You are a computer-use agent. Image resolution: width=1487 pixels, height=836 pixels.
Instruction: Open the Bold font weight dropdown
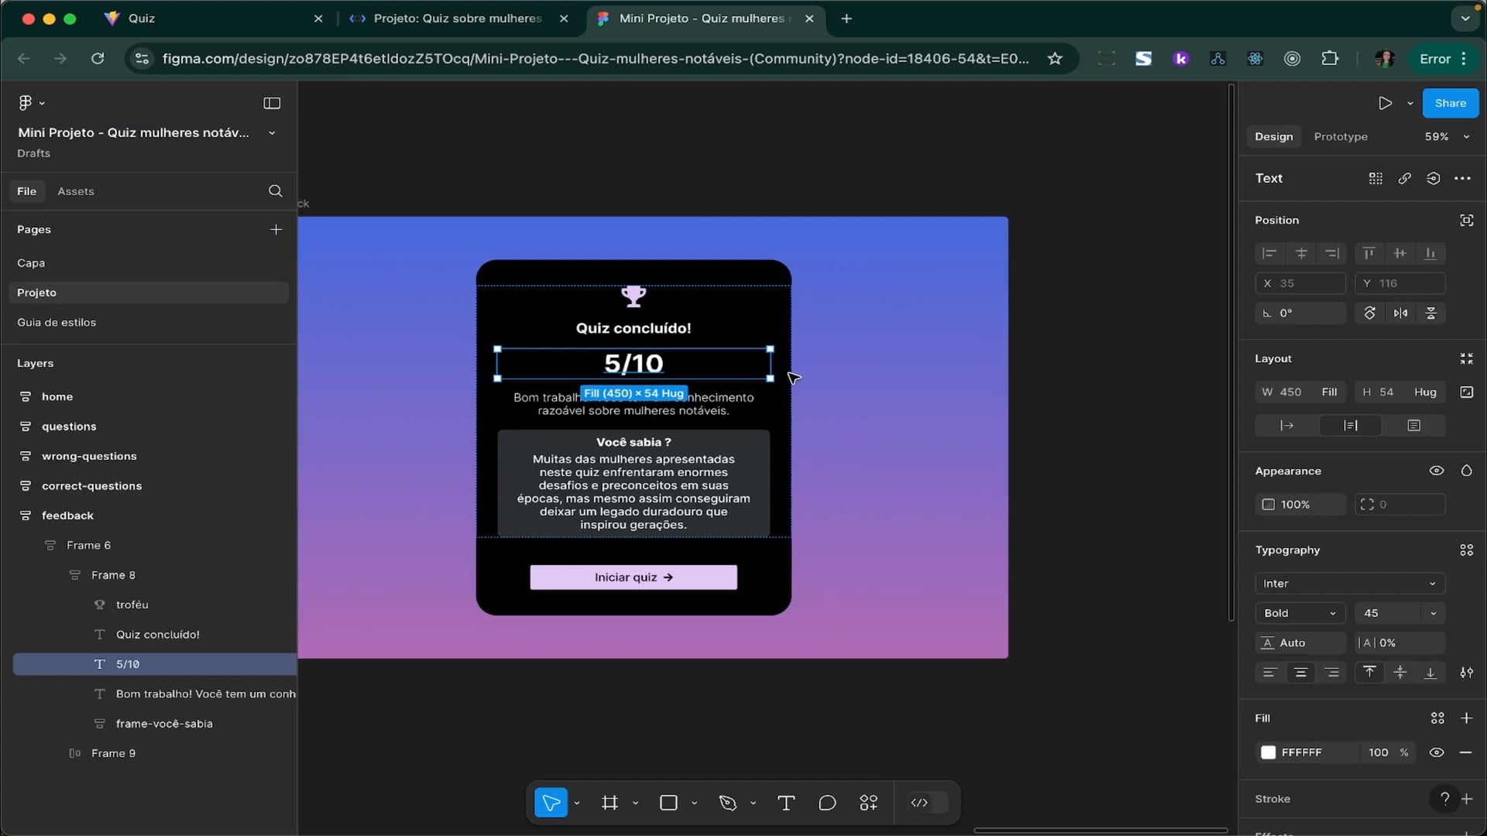[1300, 613]
